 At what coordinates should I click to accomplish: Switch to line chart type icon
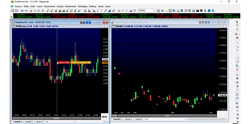click(105, 11)
